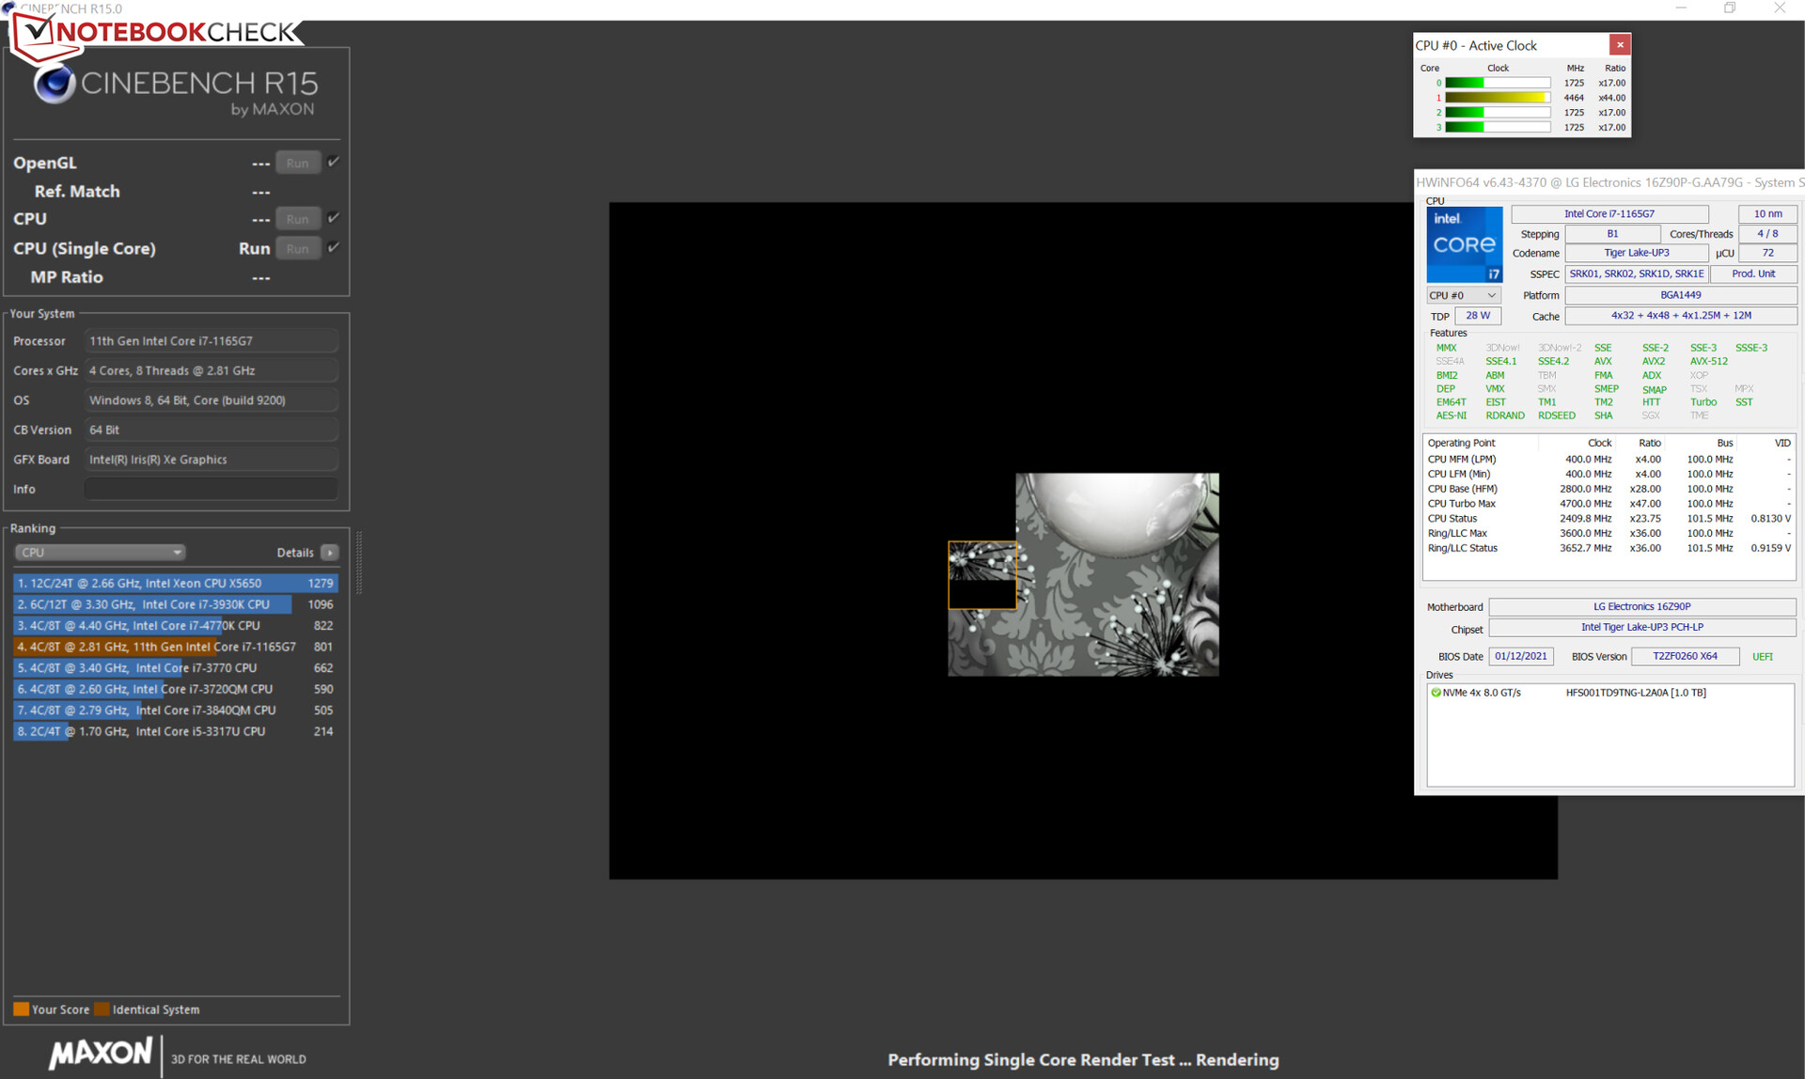
Task: Open the Ranking CPU dropdown
Action: pyautogui.click(x=100, y=553)
